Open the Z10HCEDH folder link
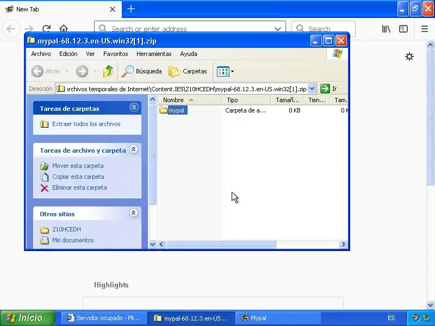Viewport: 435px width, 326px height. (66, 229)
